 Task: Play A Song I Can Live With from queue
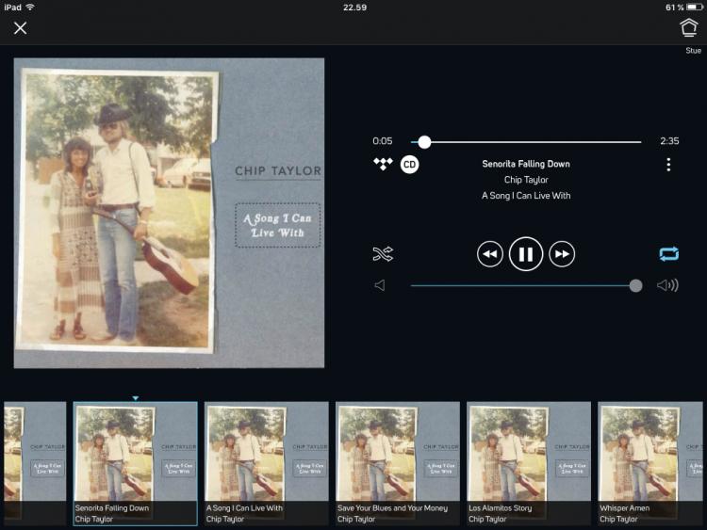coord(267,463)
